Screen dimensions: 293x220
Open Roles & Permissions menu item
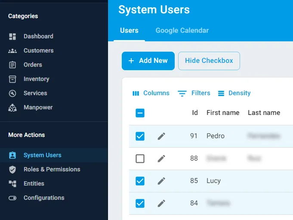tap(54, 169)
